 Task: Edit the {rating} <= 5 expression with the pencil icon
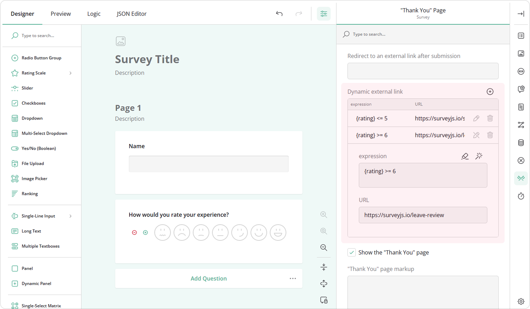(476, 118)
